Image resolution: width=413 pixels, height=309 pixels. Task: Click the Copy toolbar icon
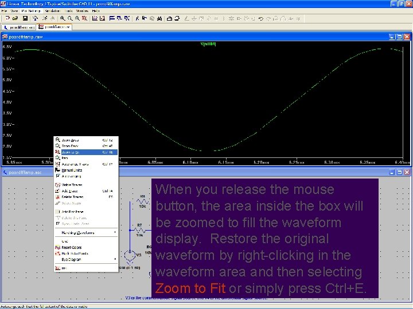[x=145, y=18]
